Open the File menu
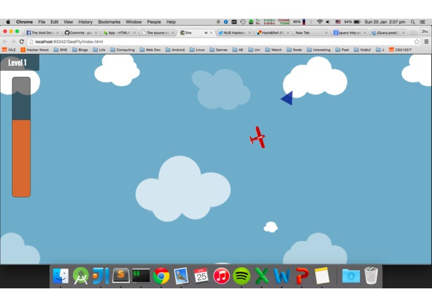 point(42,22)
